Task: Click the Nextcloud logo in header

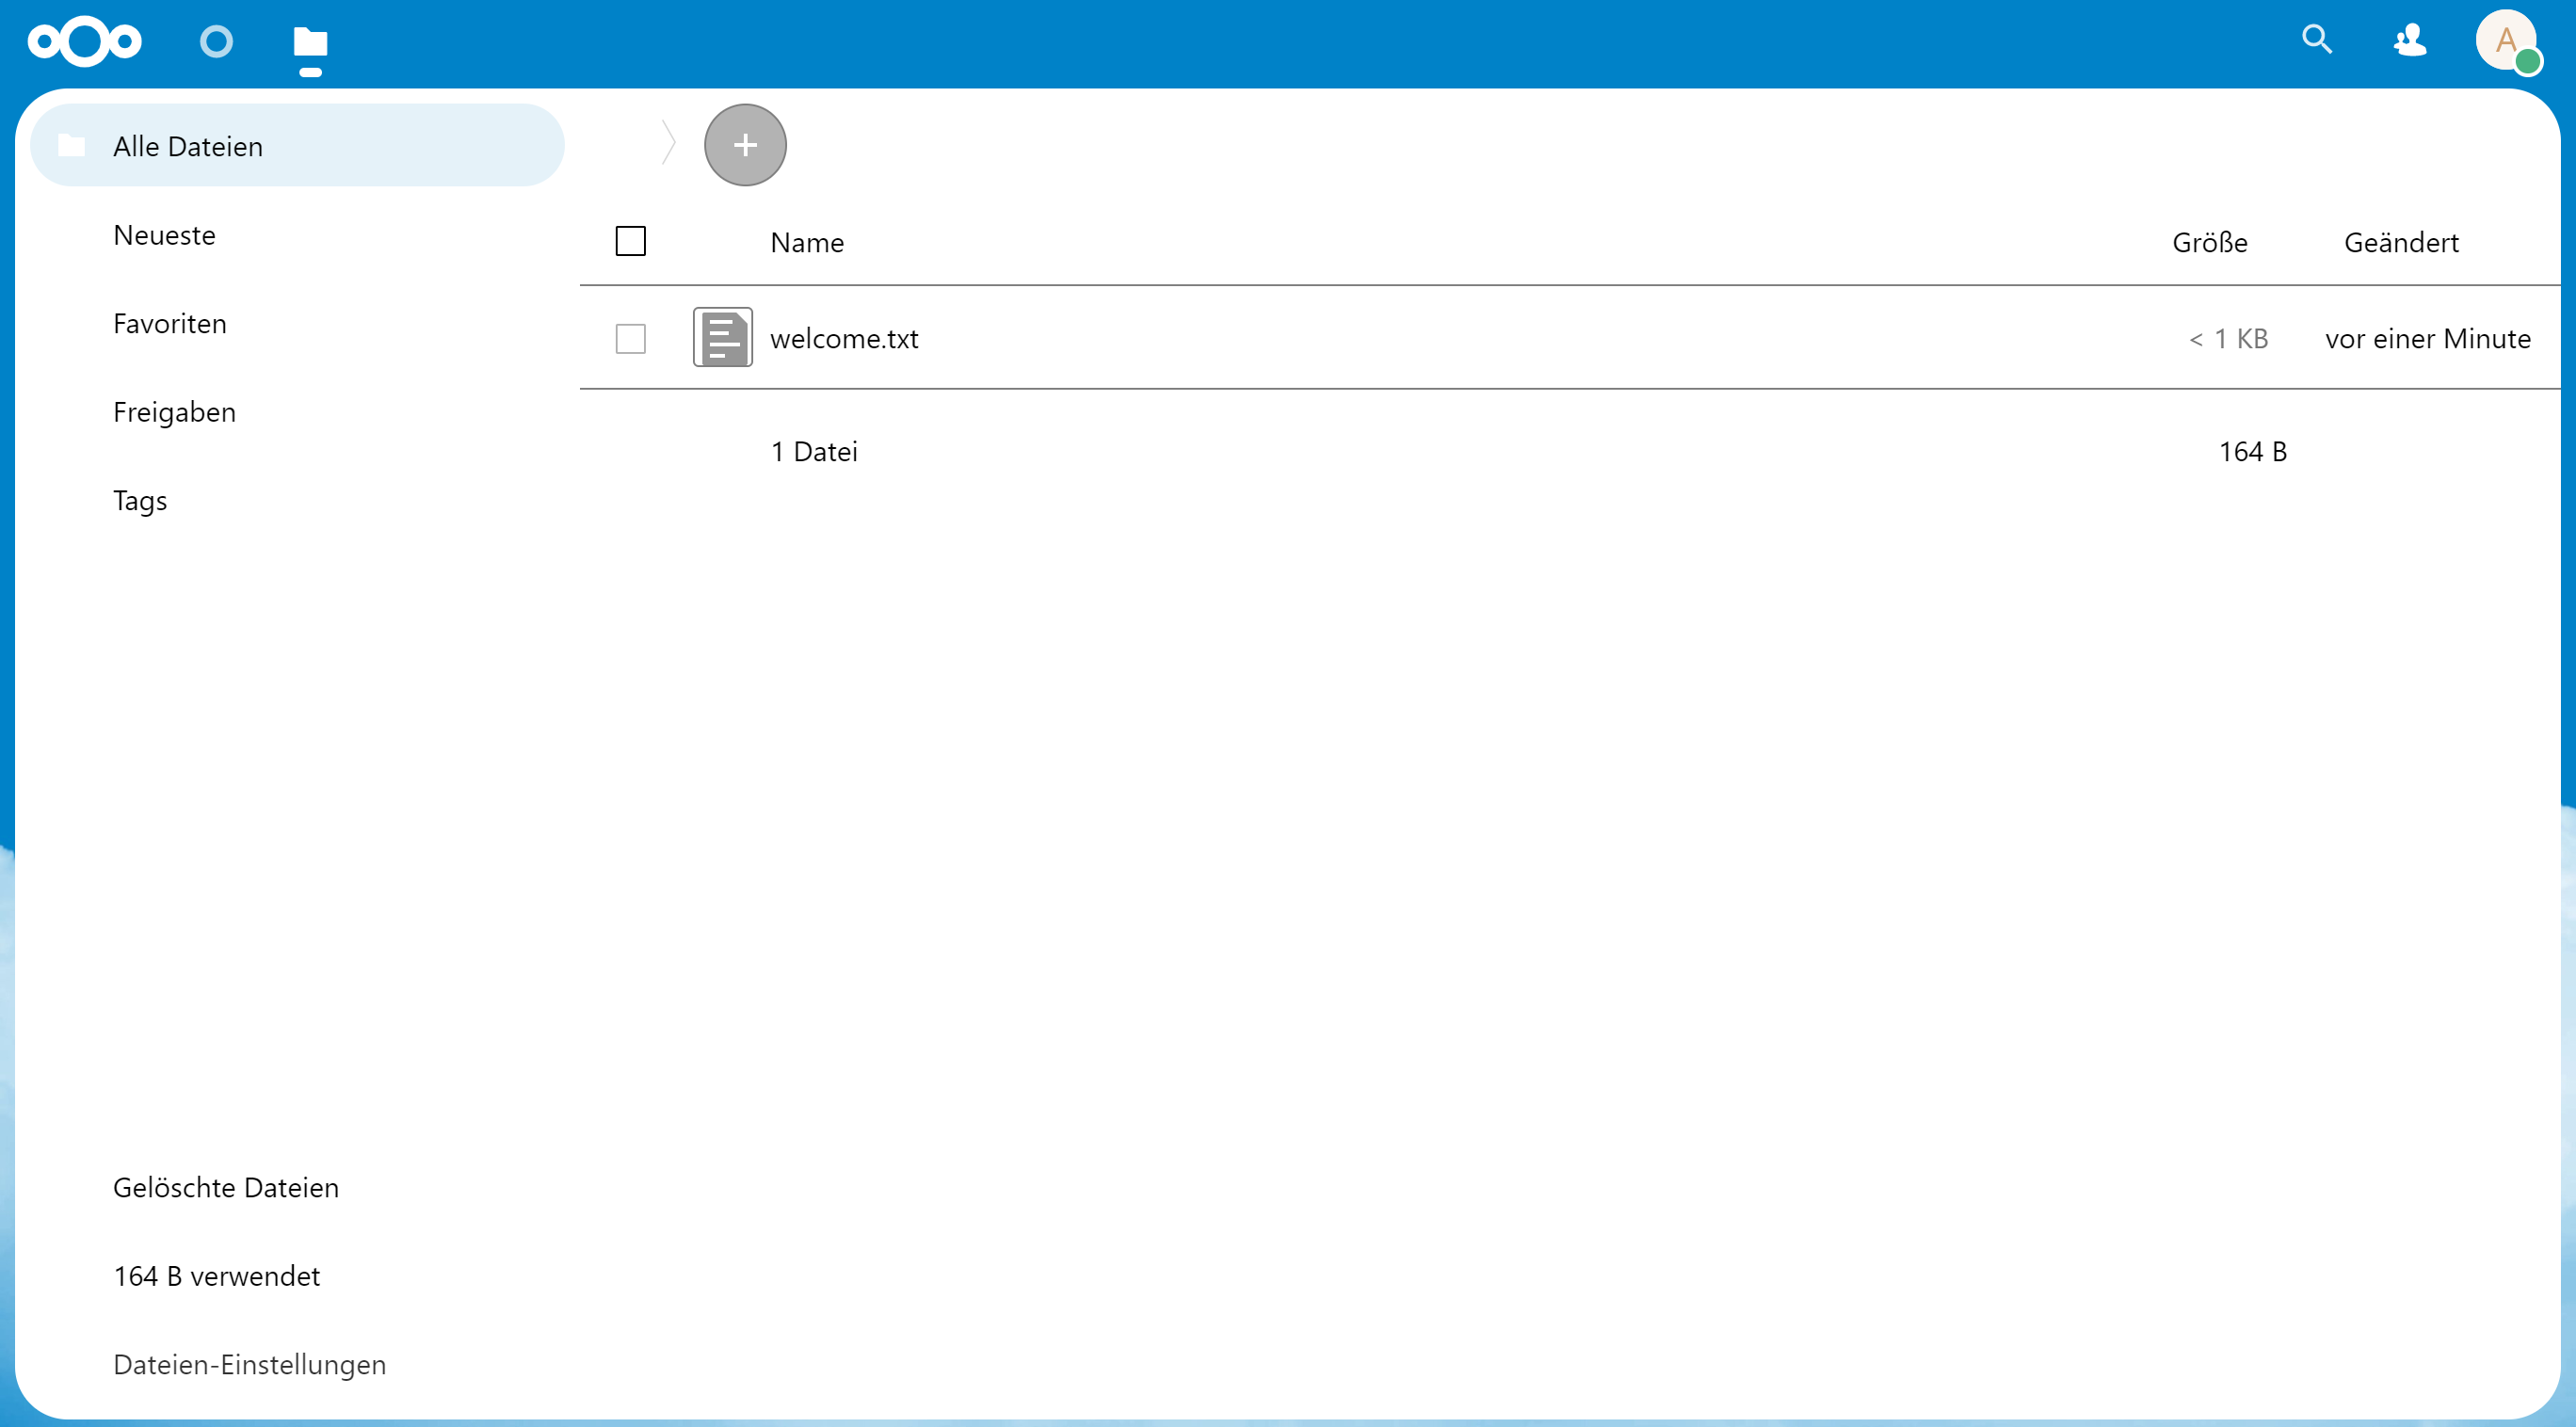Action: point(85,42)
